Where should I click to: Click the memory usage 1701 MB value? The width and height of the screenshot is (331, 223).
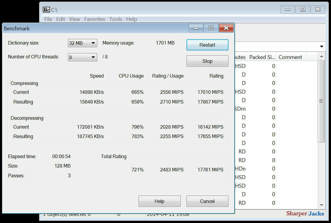(x=165, y=43)
